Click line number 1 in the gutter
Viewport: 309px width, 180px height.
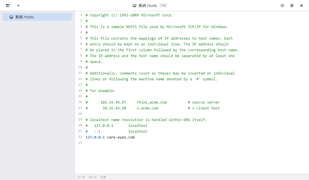click(81, 15)
